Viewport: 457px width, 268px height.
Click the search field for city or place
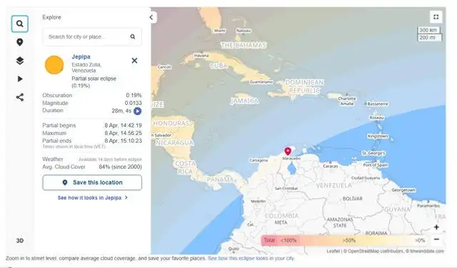[92, 36]
